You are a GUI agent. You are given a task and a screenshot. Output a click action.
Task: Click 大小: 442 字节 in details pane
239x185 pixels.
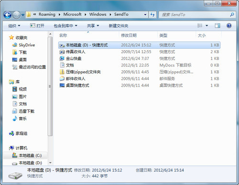[95, 176]
